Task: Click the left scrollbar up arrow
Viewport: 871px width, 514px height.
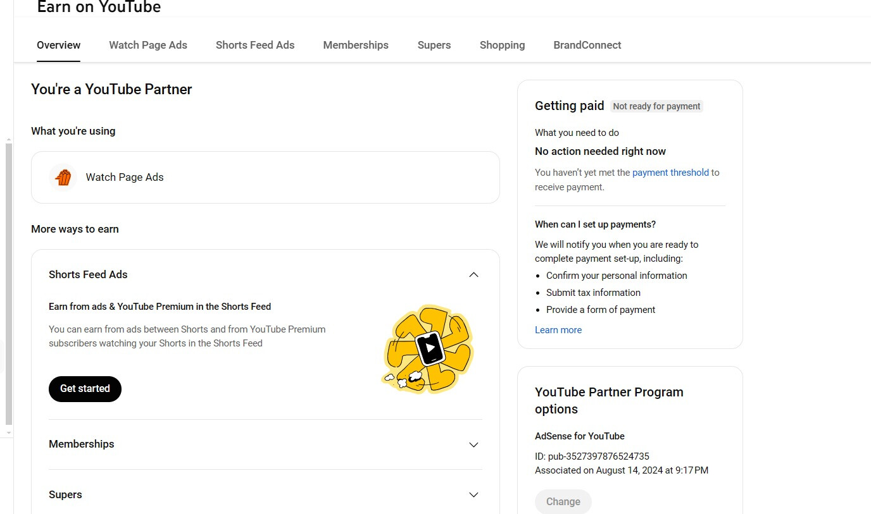Action: pos(8,139)
